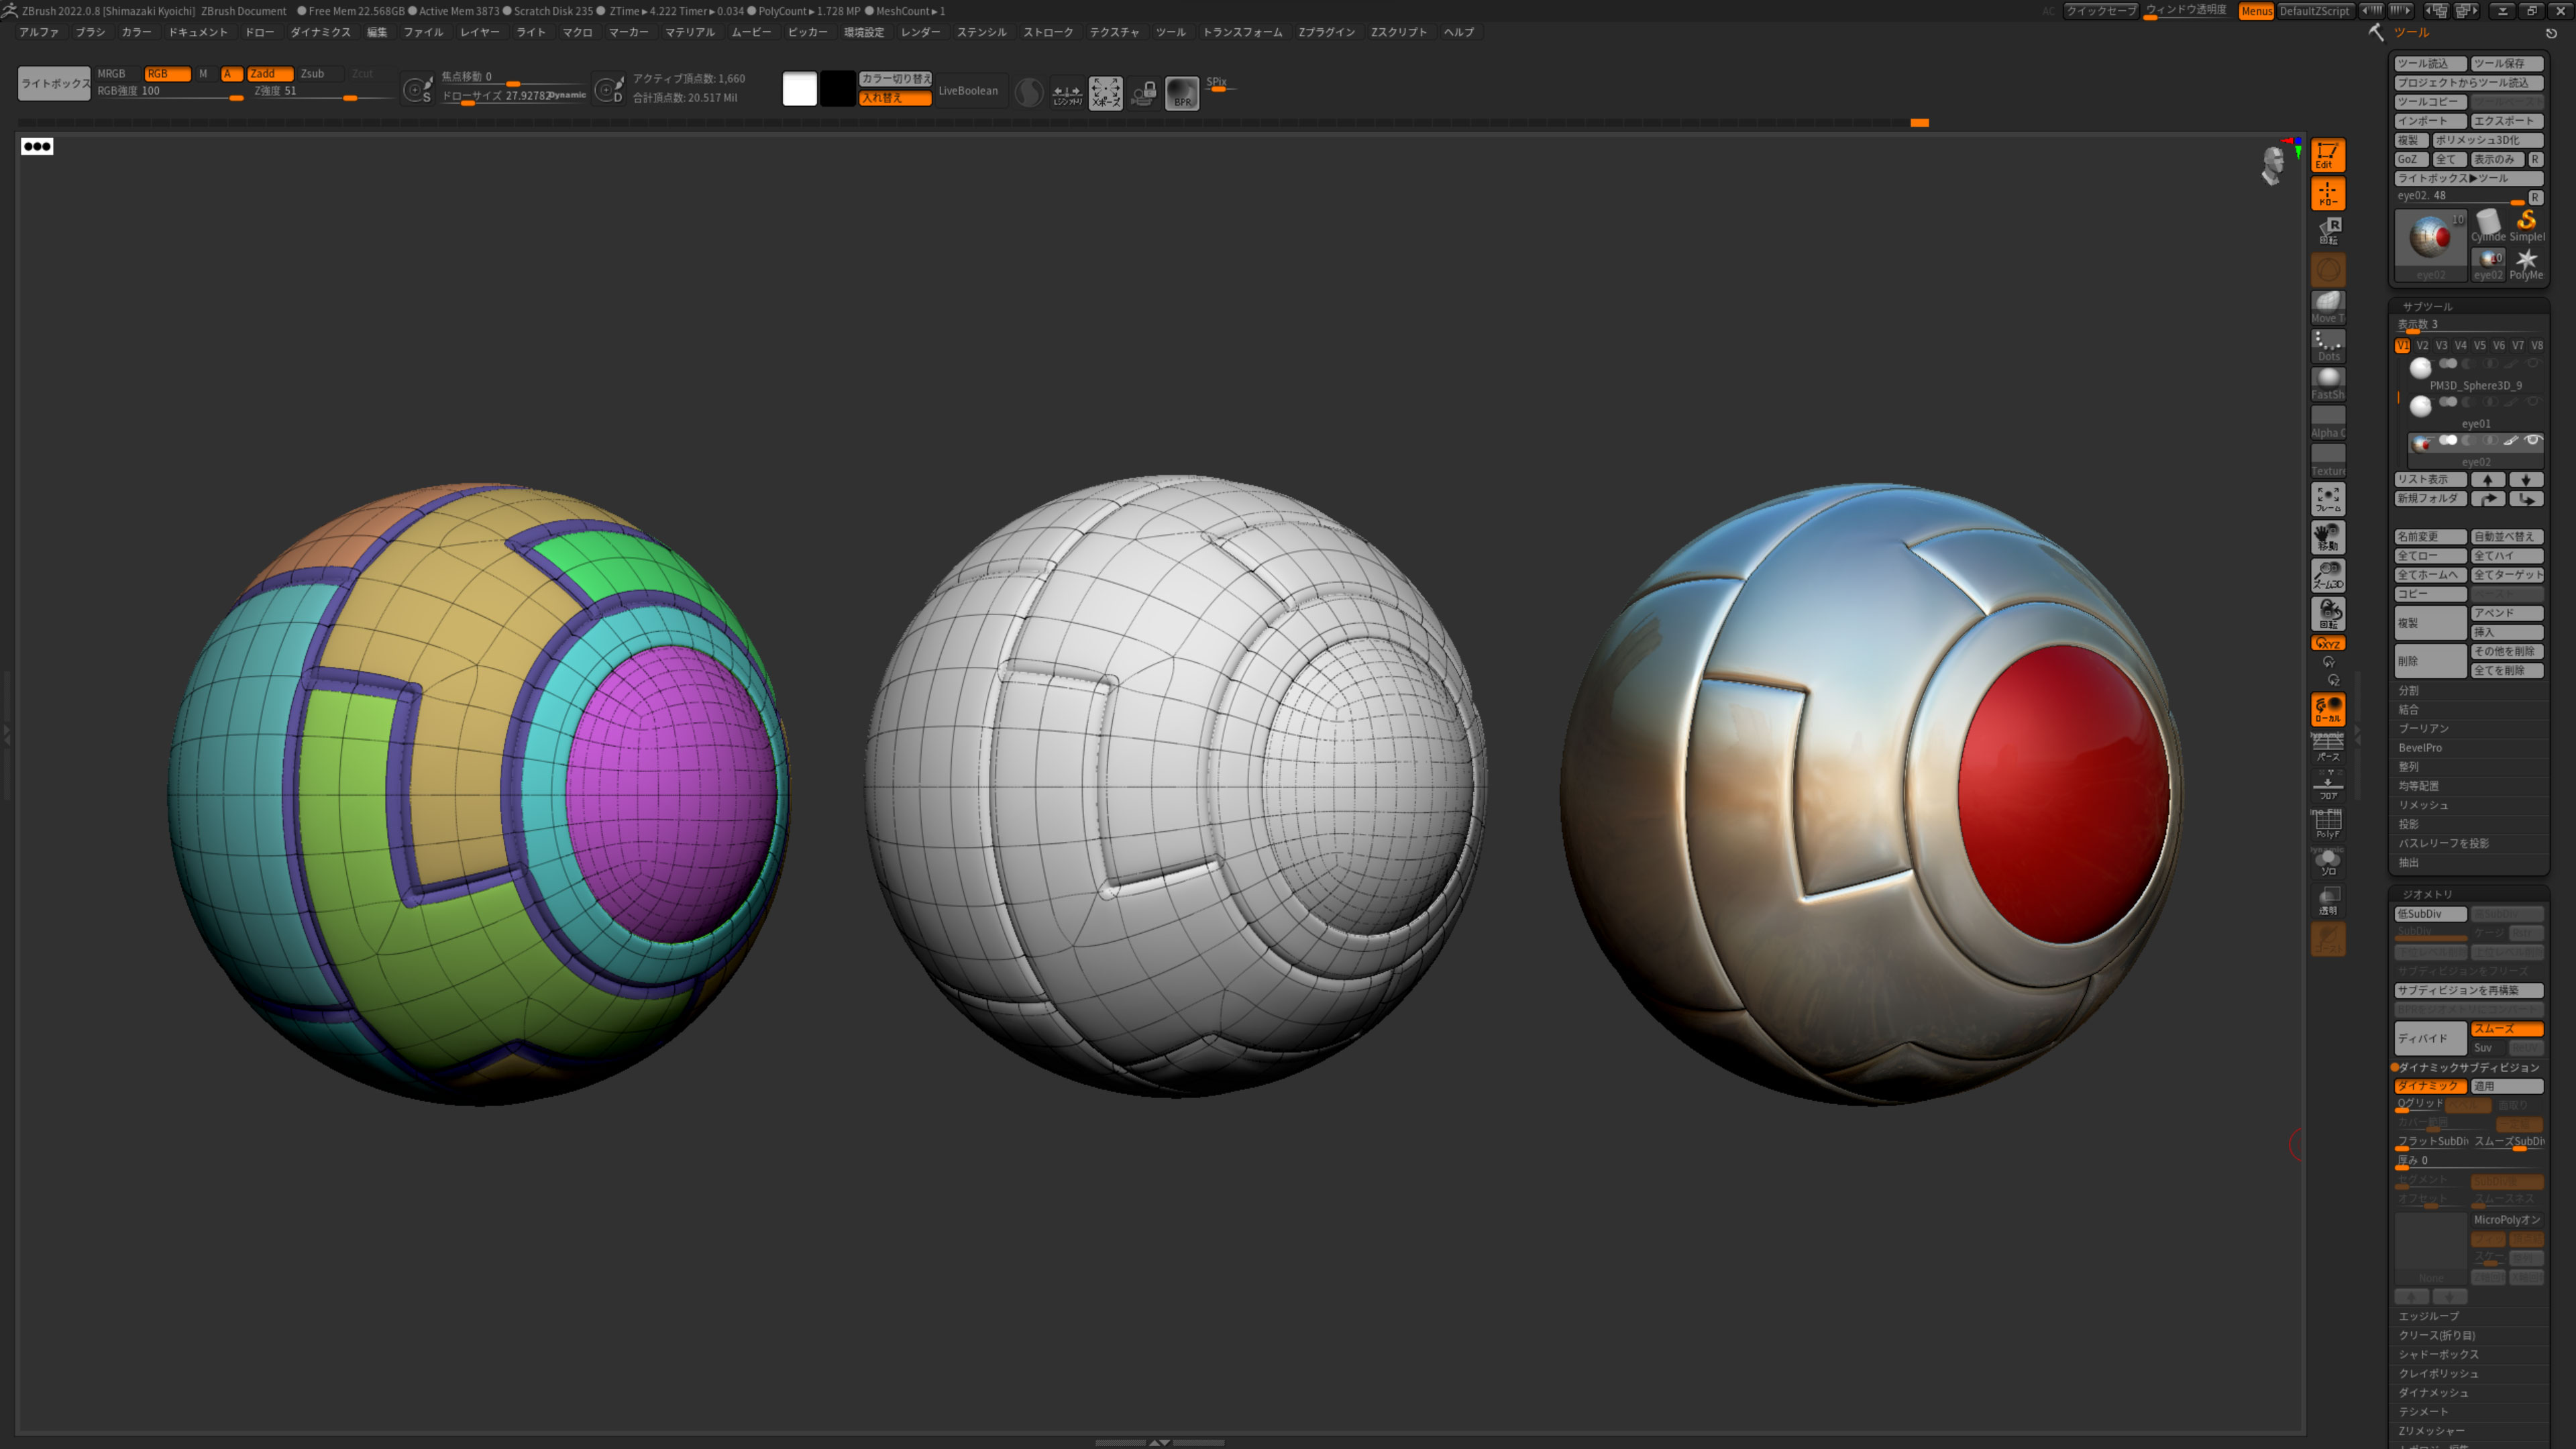Toggle Floor grid icon
This screenshot has width=2576, height=1449.
2327,785
